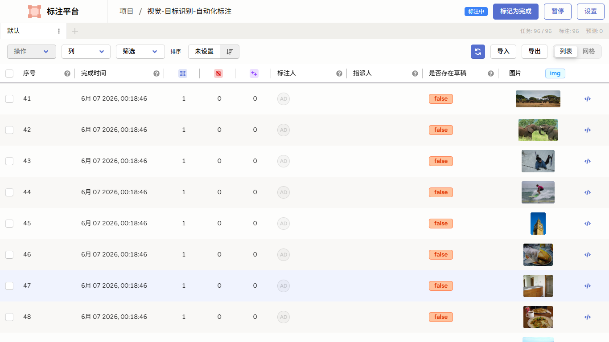The height and width of the screenshot is (342, 609).
Task: Open two elephants thumbnail in row 42
Action: click(538, 130)
